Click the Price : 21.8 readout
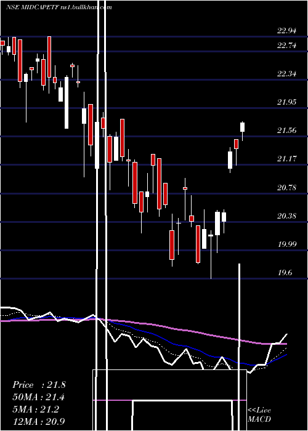The width and height of the screenshot is (308, 431). pos(39,385)
